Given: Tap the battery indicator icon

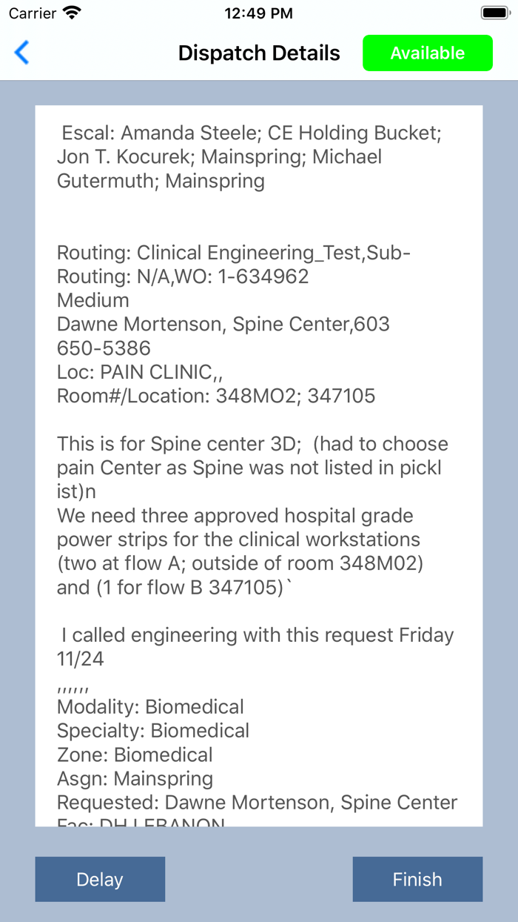Looking at the screenshot, I should pos(494,13).
